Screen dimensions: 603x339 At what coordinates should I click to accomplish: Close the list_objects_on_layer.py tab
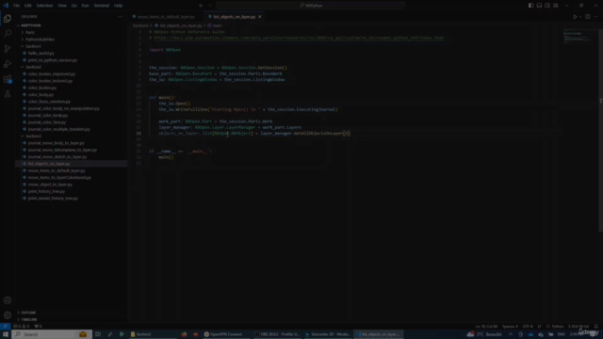point(260,17)
